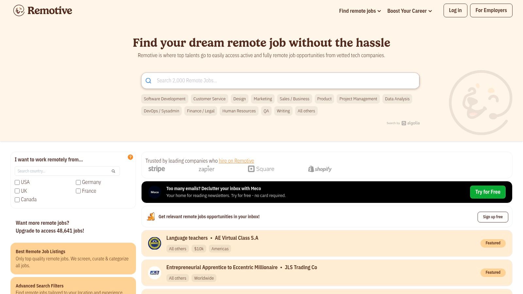Choose the Sales / Business category
Image resolution: width=523 pixels, height=294 pixels.
294,99
